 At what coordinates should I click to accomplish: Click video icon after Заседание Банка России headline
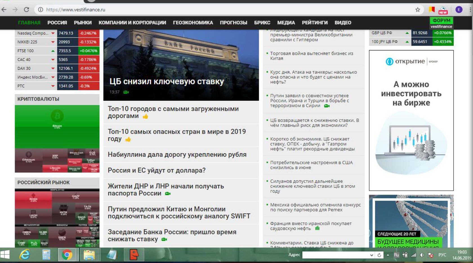(x=164, y=239)
